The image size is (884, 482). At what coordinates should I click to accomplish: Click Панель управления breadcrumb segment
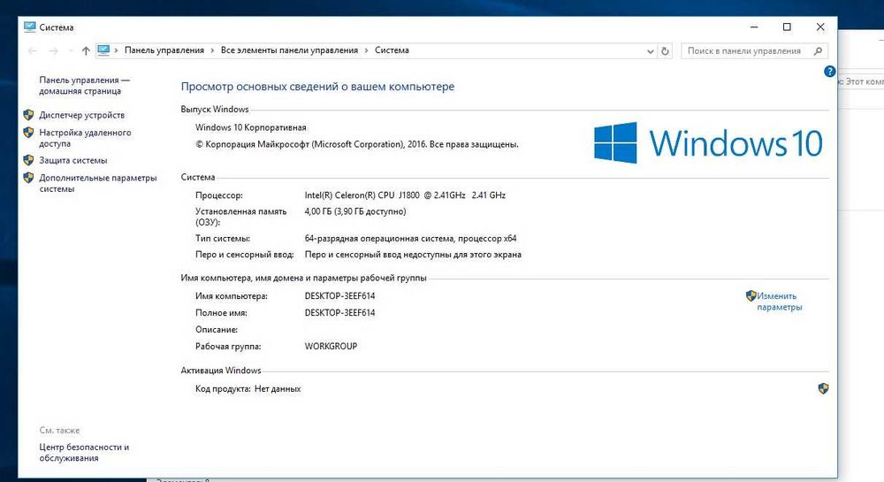tap(164, 50)
